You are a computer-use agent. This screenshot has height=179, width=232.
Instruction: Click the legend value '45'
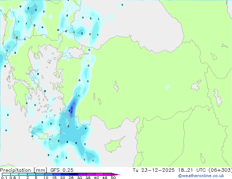pos(105,178)
